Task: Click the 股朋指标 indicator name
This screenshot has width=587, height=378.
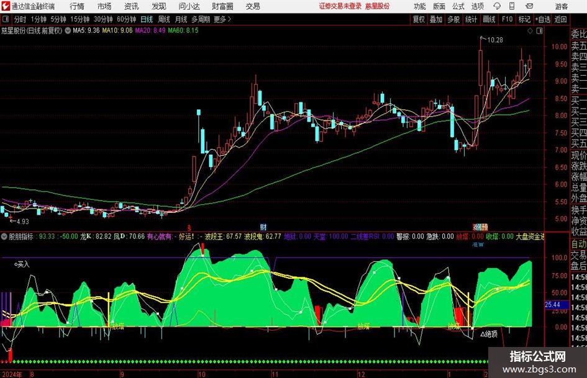Action: point(21,236)
